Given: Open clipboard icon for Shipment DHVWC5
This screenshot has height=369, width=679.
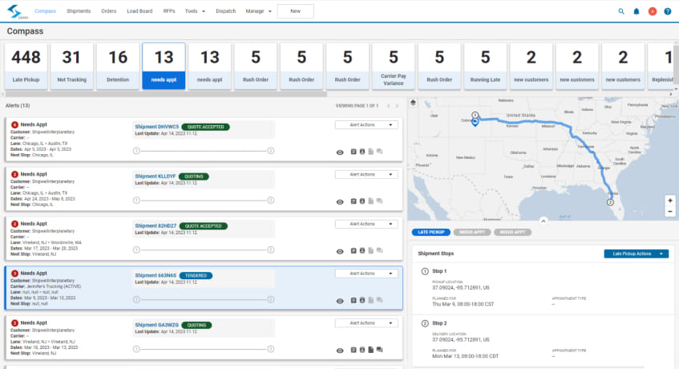Looking at the screenshot, I should click(354, 152).
